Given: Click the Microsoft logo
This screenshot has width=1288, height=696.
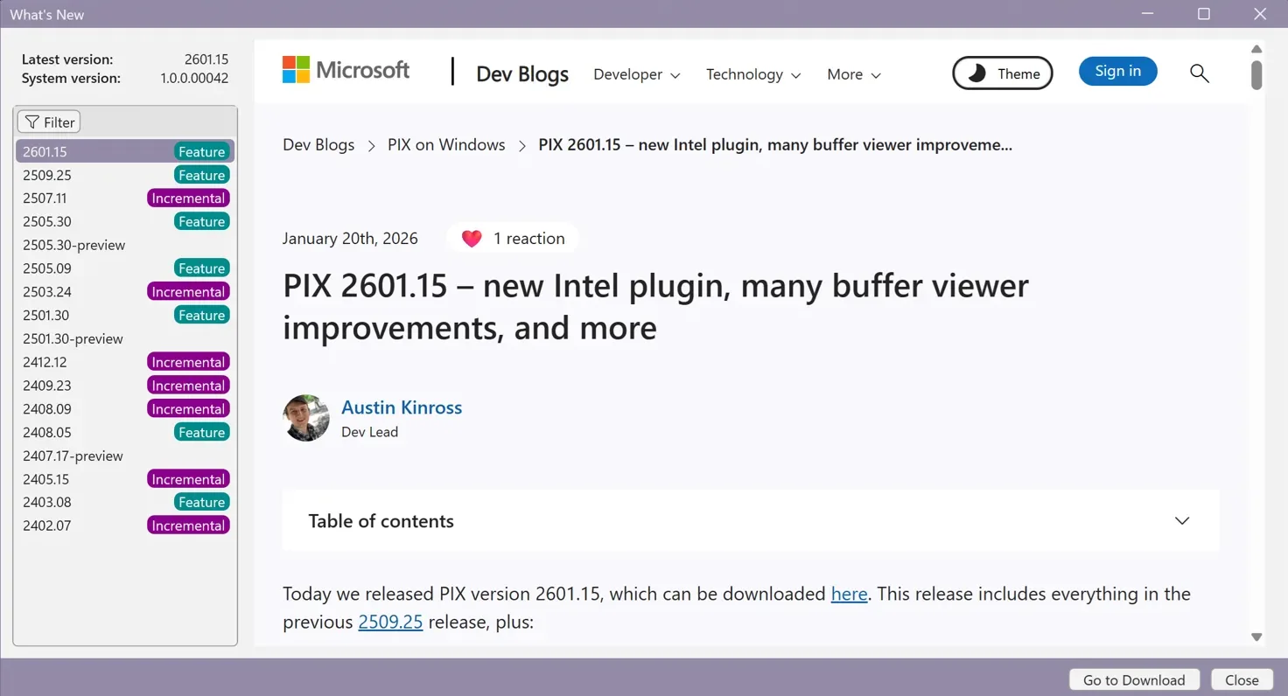Looking at the screenshot, I should [345, 69].
